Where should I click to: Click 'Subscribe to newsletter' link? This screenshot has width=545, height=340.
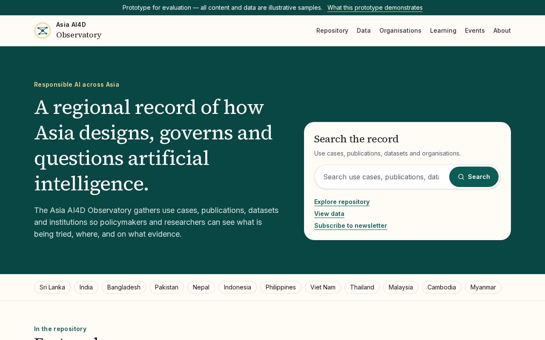pos(350,226)
